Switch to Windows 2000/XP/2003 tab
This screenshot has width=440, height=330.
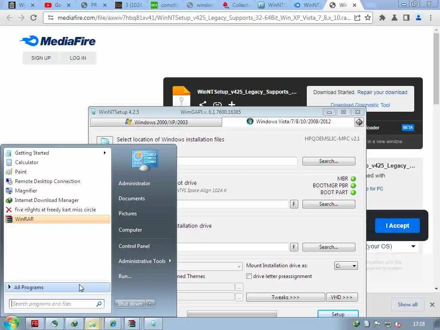click(x=156, y=122)
